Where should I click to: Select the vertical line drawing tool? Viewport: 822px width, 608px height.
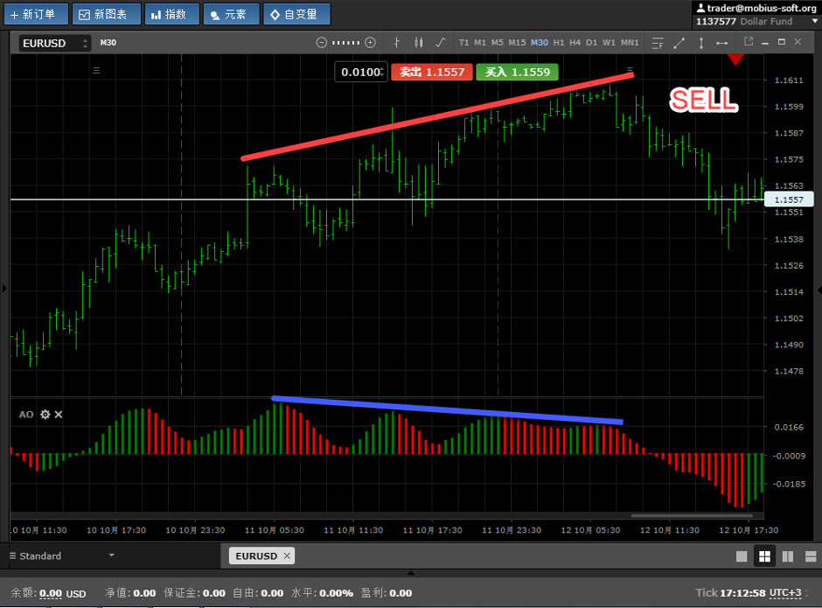(701, 43)
